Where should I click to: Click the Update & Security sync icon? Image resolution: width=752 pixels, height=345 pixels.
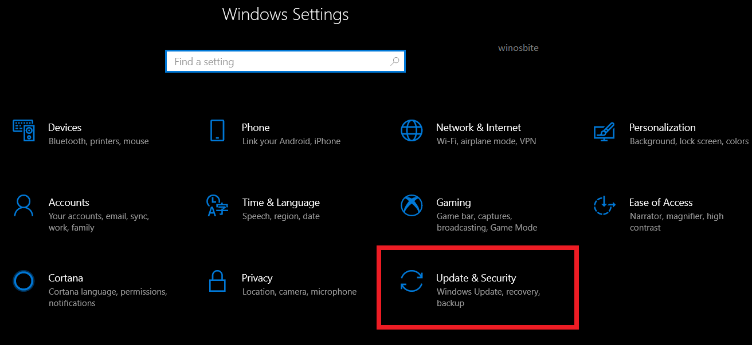point(412,281)
